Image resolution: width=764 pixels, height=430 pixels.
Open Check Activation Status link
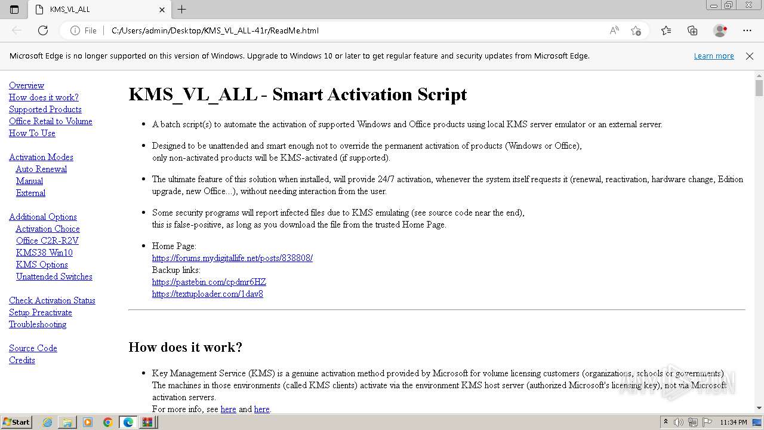(52, 300)
